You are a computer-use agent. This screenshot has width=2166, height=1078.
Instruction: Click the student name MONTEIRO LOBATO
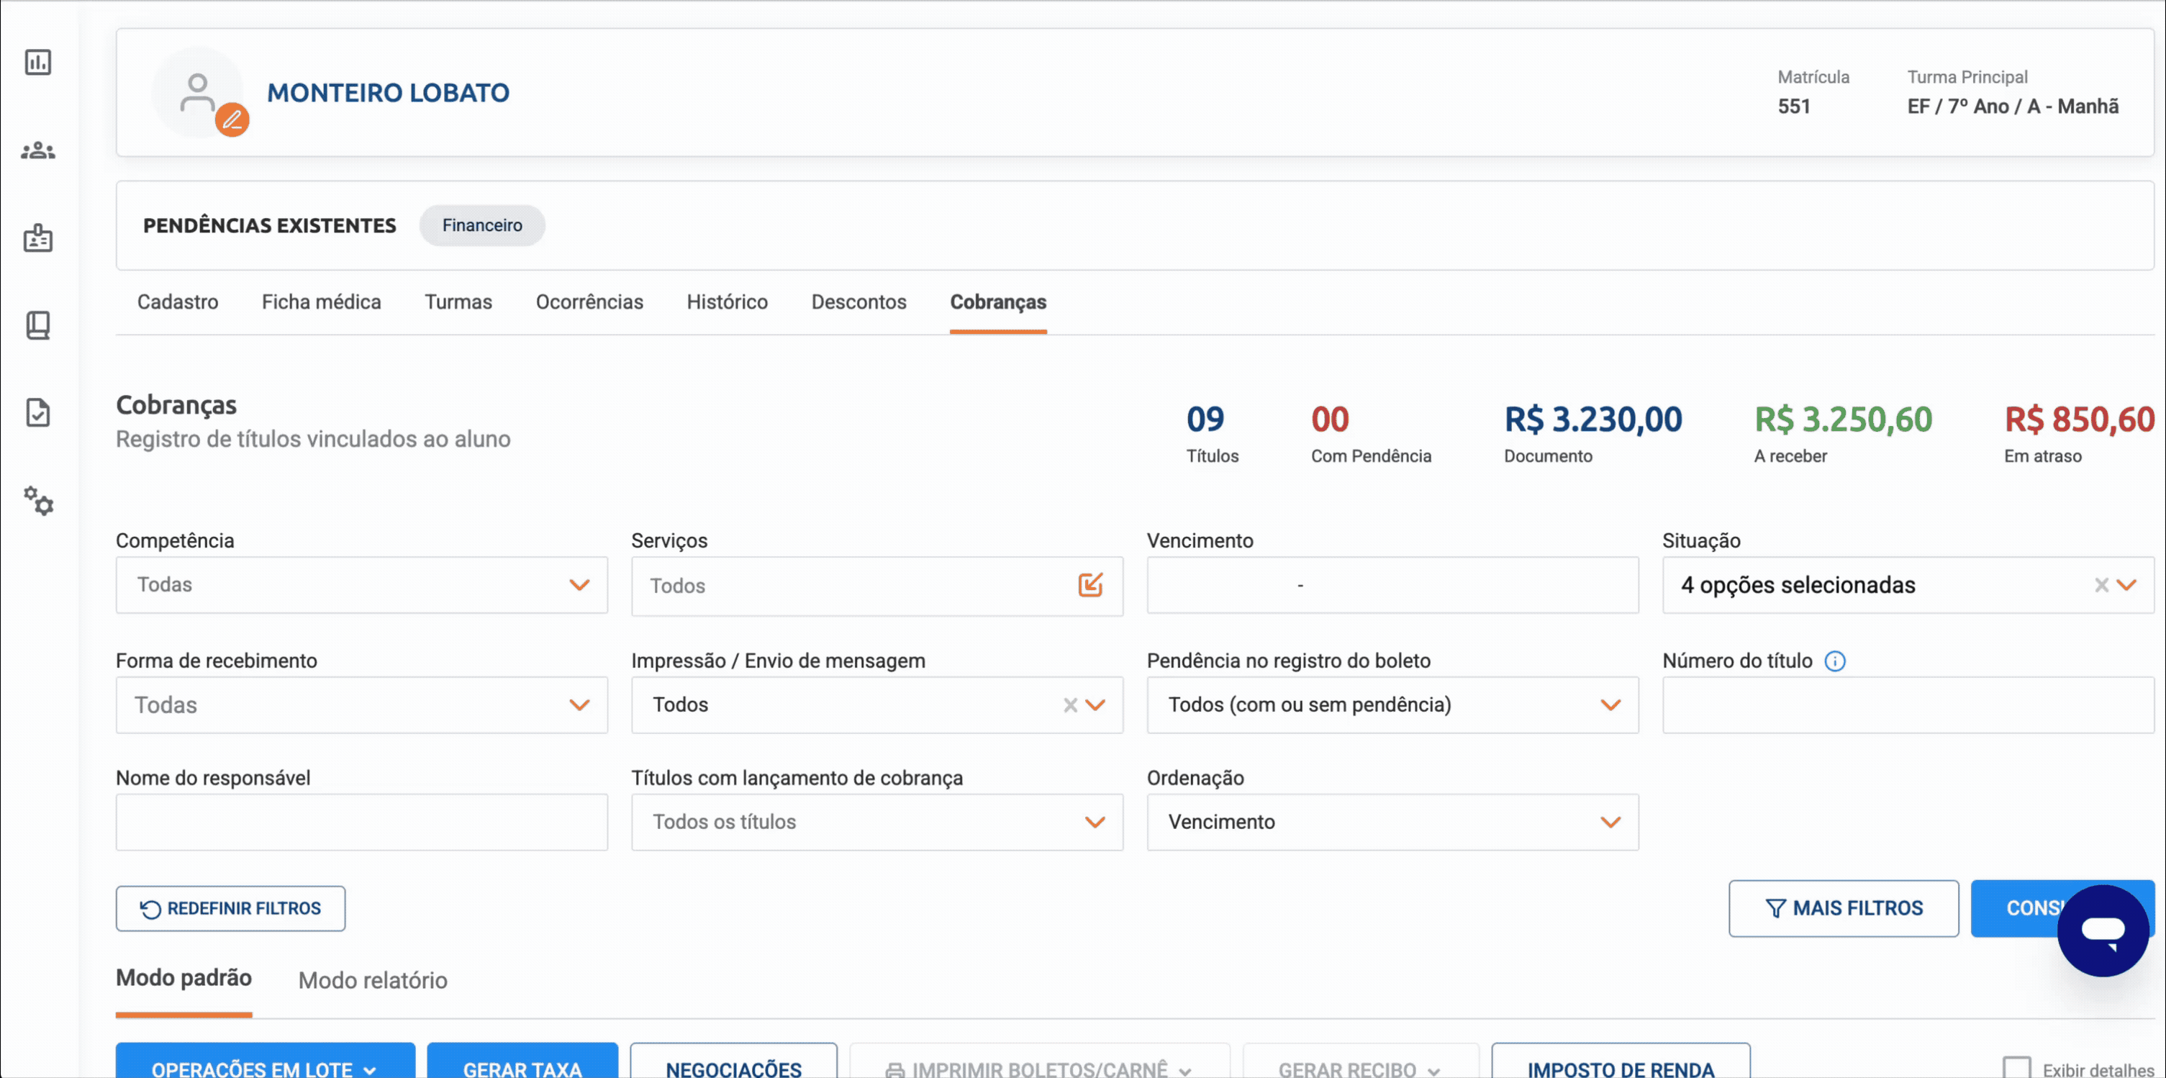(388, 93)
